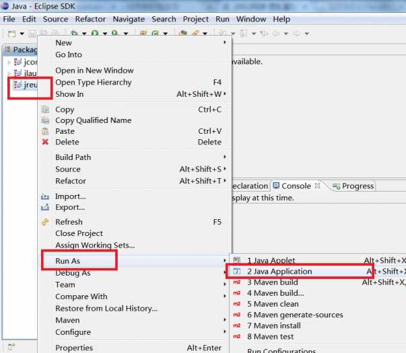The height and width of the screenshot is (353, 406).
Task: Open the File menu
Action: click(x=9, y=19)
